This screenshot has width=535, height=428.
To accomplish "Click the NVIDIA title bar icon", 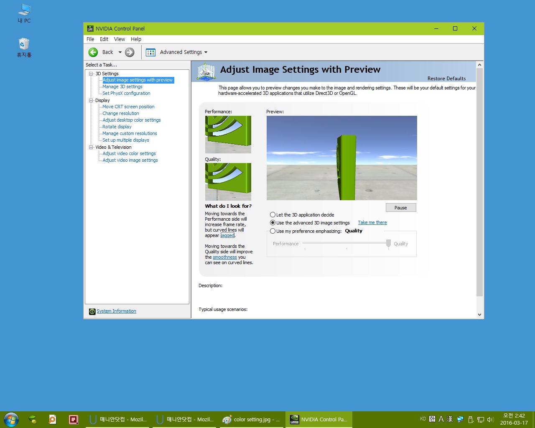I will coord(90,28).
